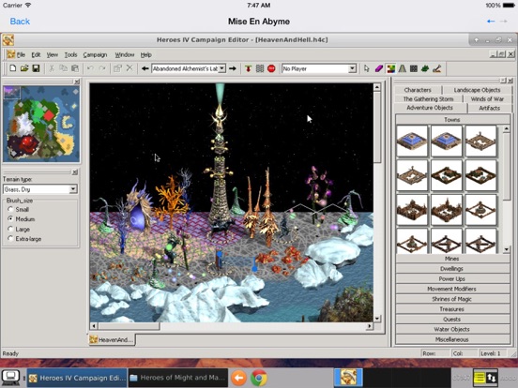Open the Campaign menu
Screen dimensions: 518x388
[x=95, y=54]
